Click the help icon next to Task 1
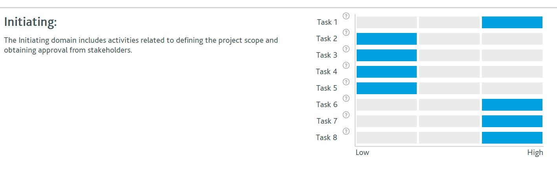This screenshot has width=557, height=175. [x=346, y=16]
